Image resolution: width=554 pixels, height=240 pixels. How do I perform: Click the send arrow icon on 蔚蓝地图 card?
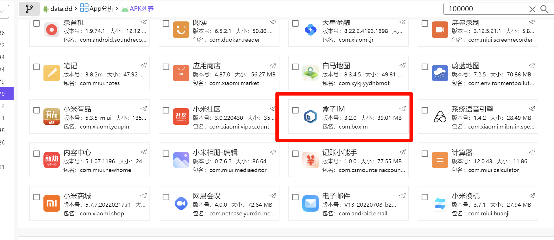532,65
